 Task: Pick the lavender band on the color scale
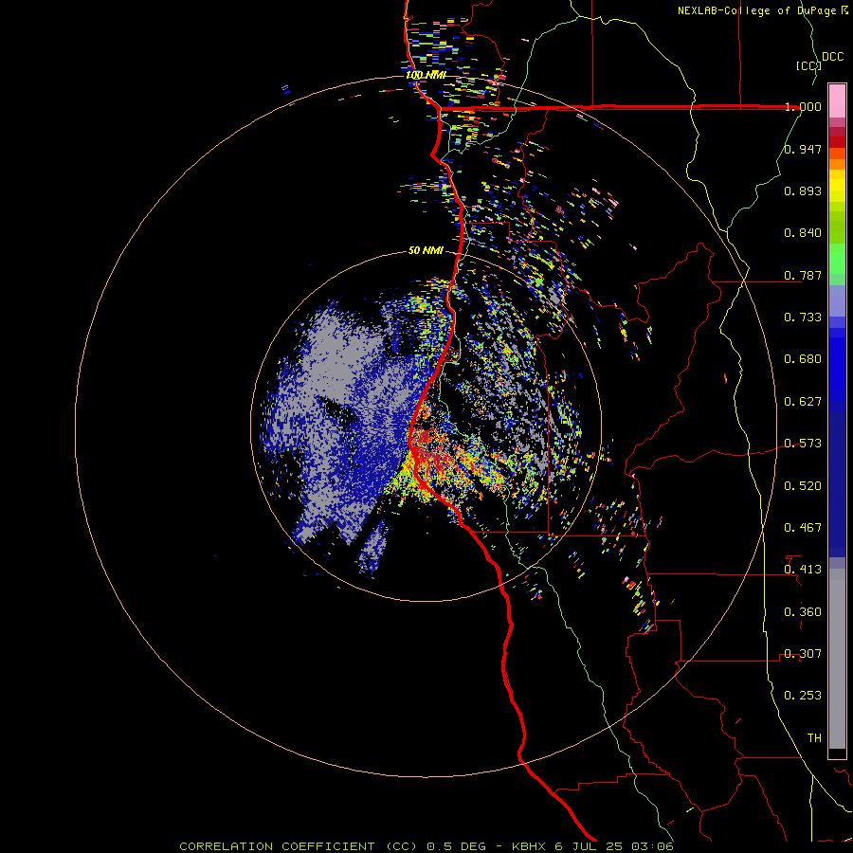click(837, 301)
